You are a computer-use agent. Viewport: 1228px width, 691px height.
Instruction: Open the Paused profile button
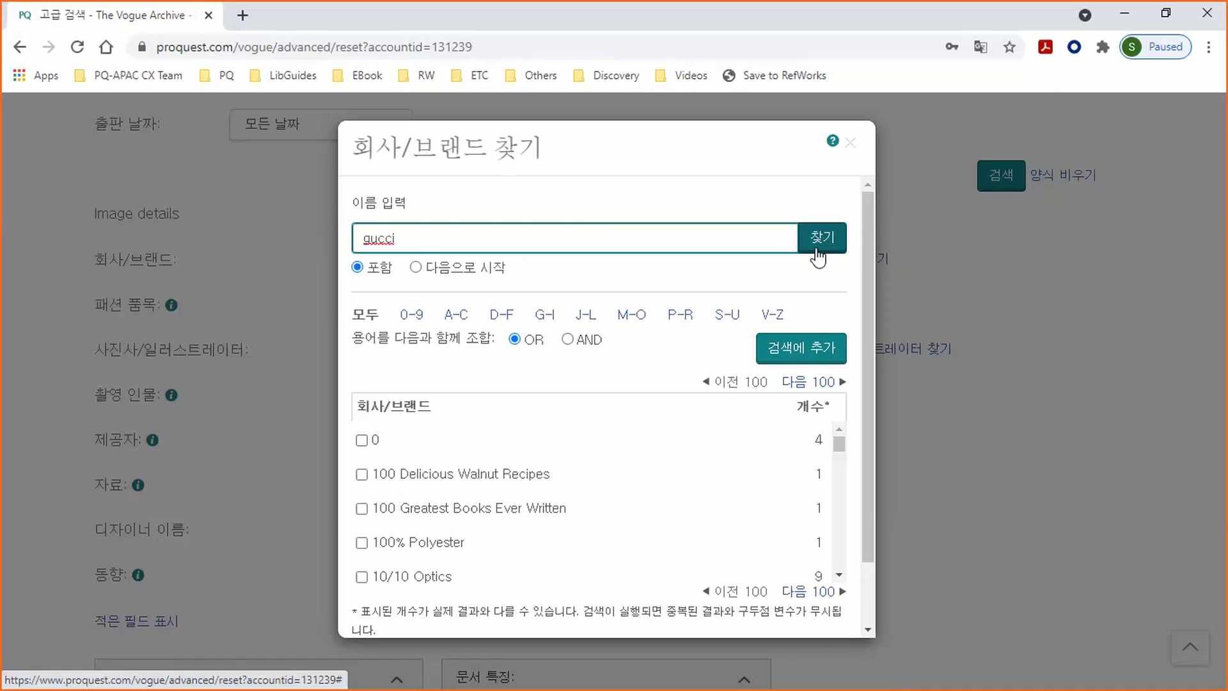[1155, 47]
